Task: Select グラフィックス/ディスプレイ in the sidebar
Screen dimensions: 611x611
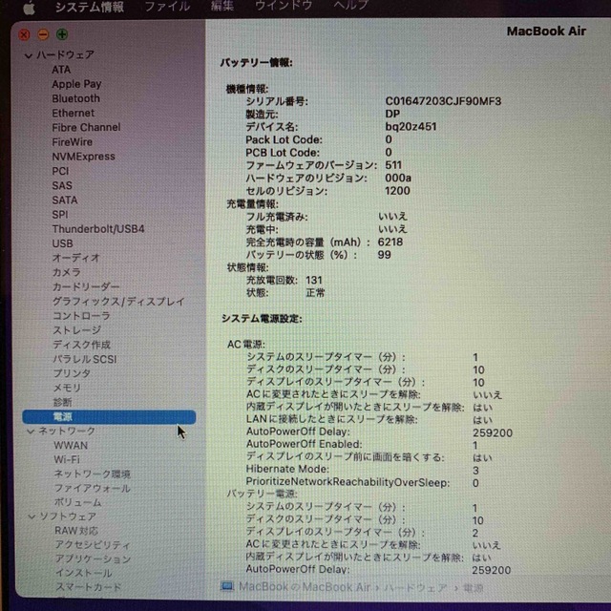Action: pos(118,302)
